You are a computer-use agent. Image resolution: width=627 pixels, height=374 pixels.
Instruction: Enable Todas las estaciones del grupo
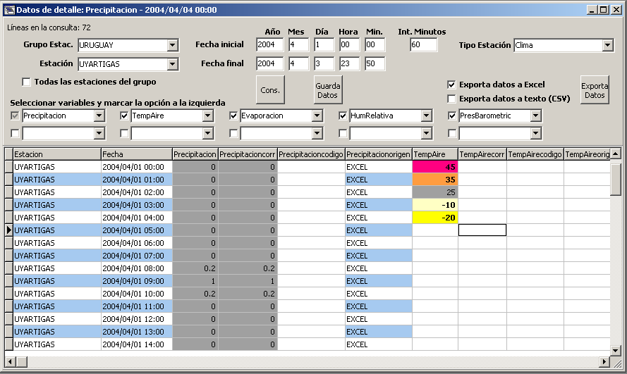27,82
